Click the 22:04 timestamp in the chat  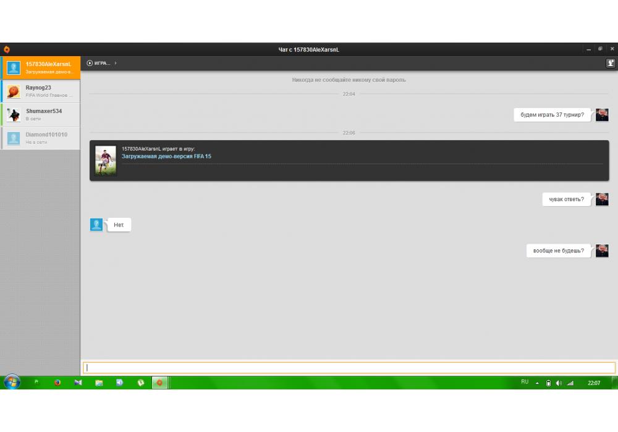click(349, 94)
